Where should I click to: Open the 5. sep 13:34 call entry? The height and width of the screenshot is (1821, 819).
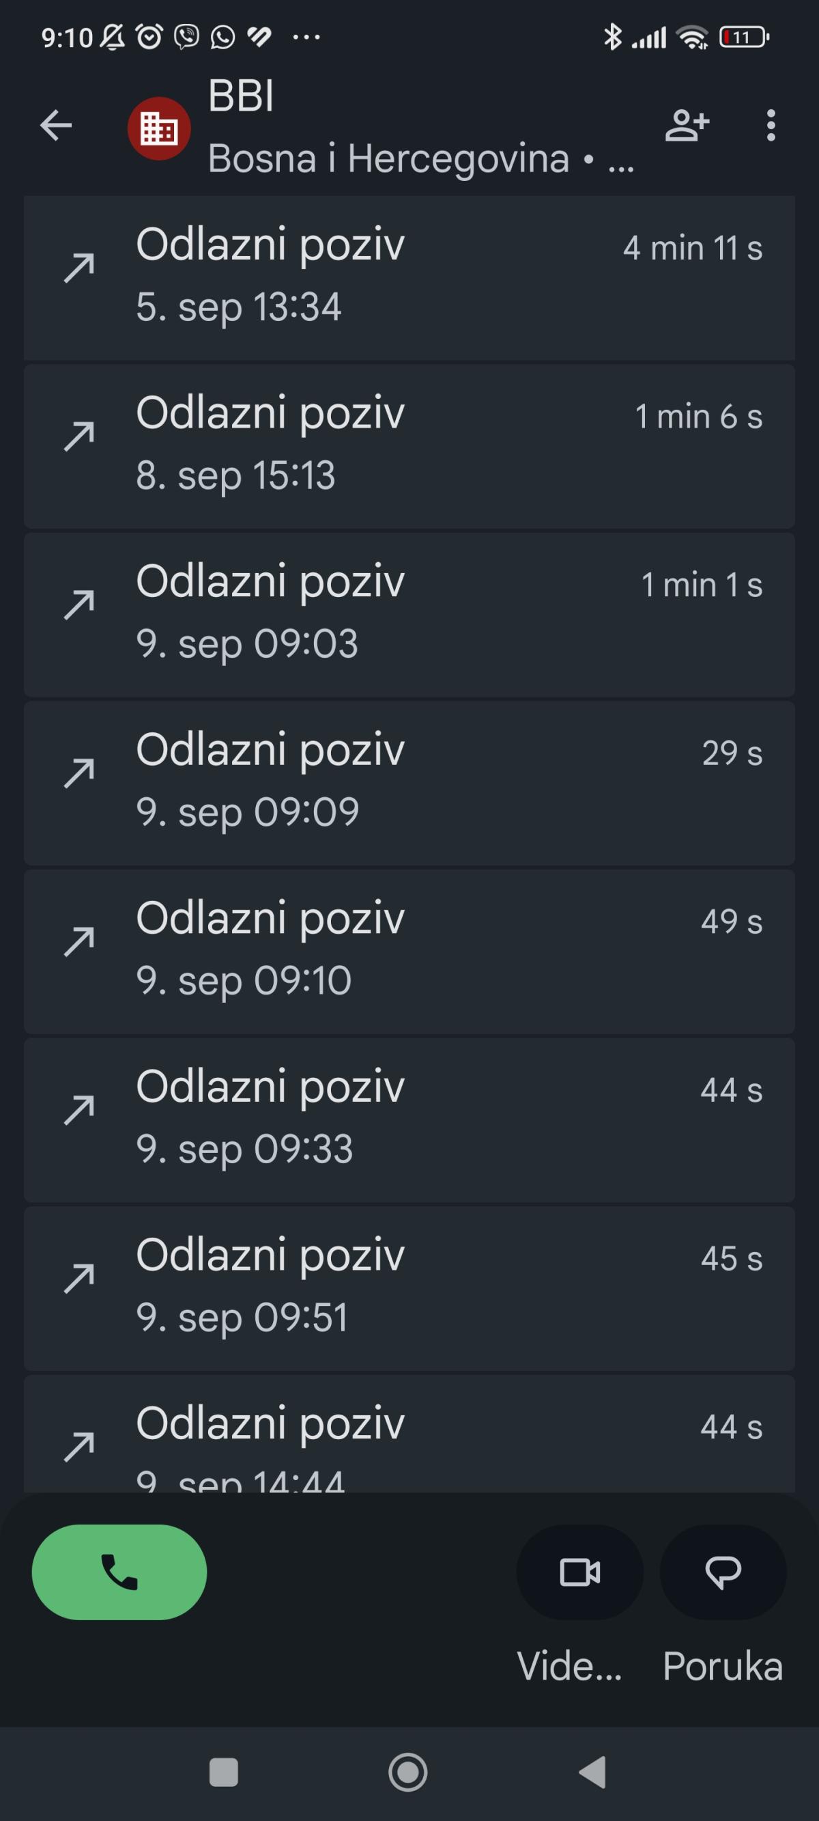409,277
